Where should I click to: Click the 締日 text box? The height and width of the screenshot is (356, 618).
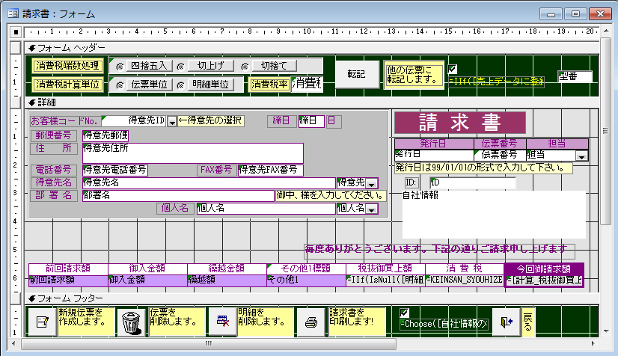point(311,121)
